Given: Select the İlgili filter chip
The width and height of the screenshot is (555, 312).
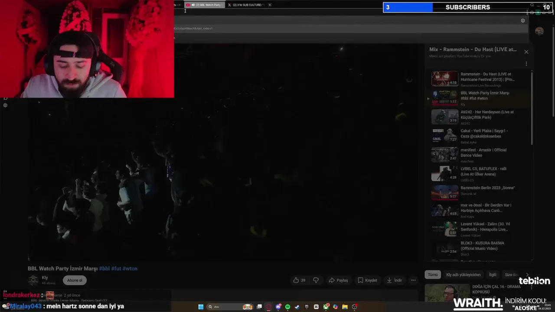Looking at the screenshot, I should tap(493, 275).
